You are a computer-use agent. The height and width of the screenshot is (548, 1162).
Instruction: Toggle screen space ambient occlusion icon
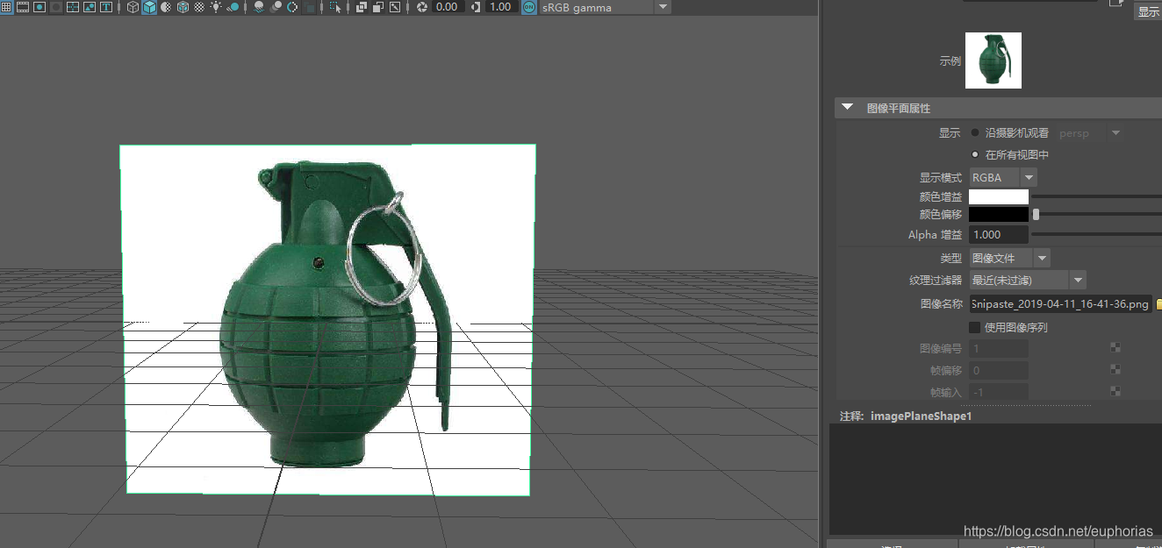tap(259, 7)
